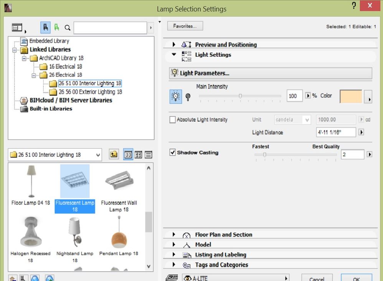Screen dimensions: 383x281
Task: Click the layer icon beside A-LITE
Action: (172, 278)
